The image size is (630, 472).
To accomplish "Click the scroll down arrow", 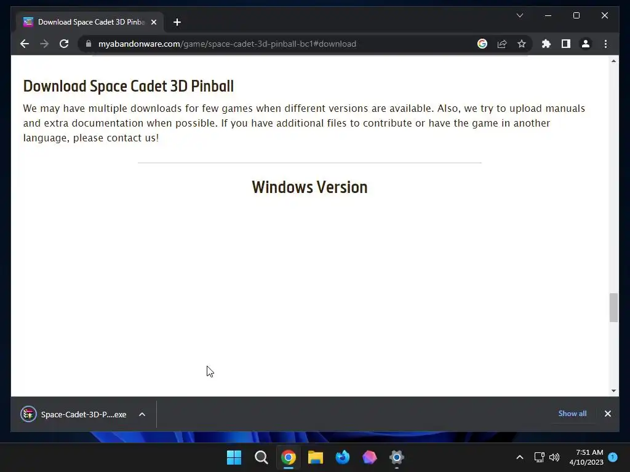I will coord(613,390).
